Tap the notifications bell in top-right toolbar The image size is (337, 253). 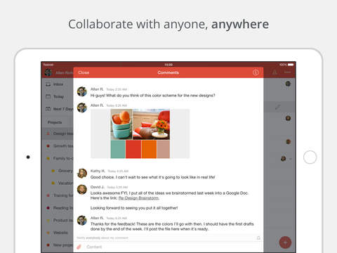275,72
